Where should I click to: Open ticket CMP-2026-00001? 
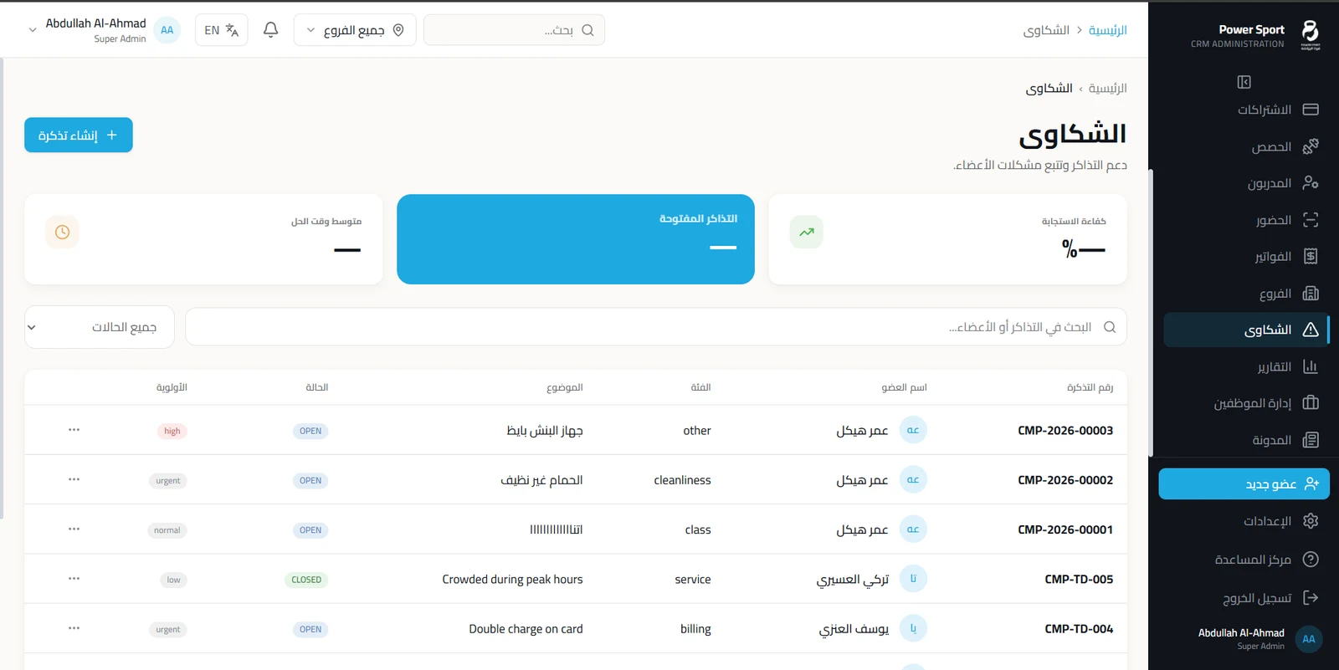click(1065, 529)
